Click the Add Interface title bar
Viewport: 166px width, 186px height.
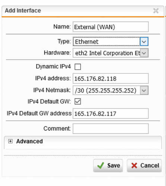[83, 11]
